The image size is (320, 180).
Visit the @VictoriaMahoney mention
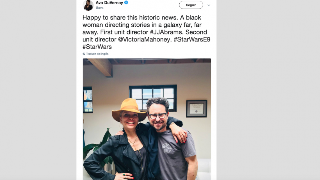coord(144,39)
